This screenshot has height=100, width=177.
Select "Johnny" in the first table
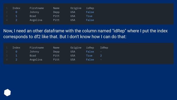pyautogui.click(x=34, y=12)
